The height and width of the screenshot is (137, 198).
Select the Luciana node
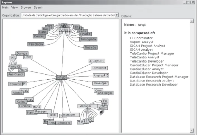click(x=25, y=106)
